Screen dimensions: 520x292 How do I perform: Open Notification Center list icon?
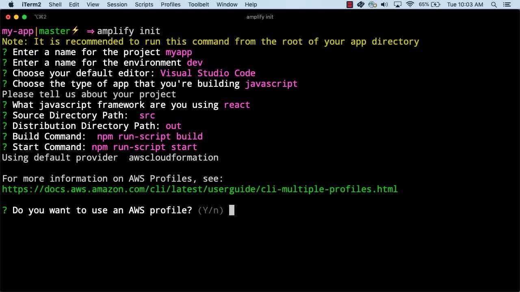tap(507, 4)
